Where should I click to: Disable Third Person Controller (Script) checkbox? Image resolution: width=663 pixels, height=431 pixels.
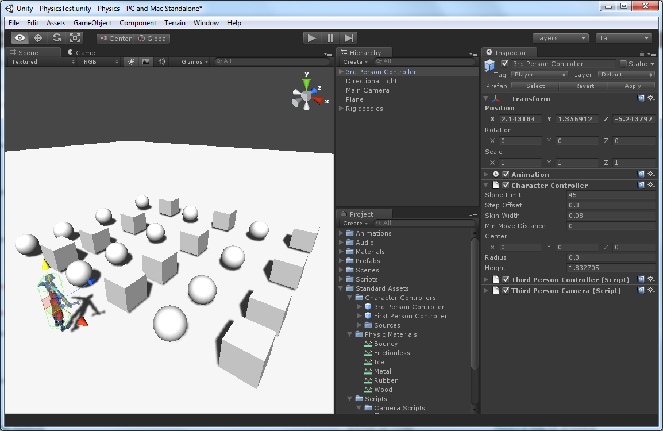pyautogui.click(x=506, y=280)
